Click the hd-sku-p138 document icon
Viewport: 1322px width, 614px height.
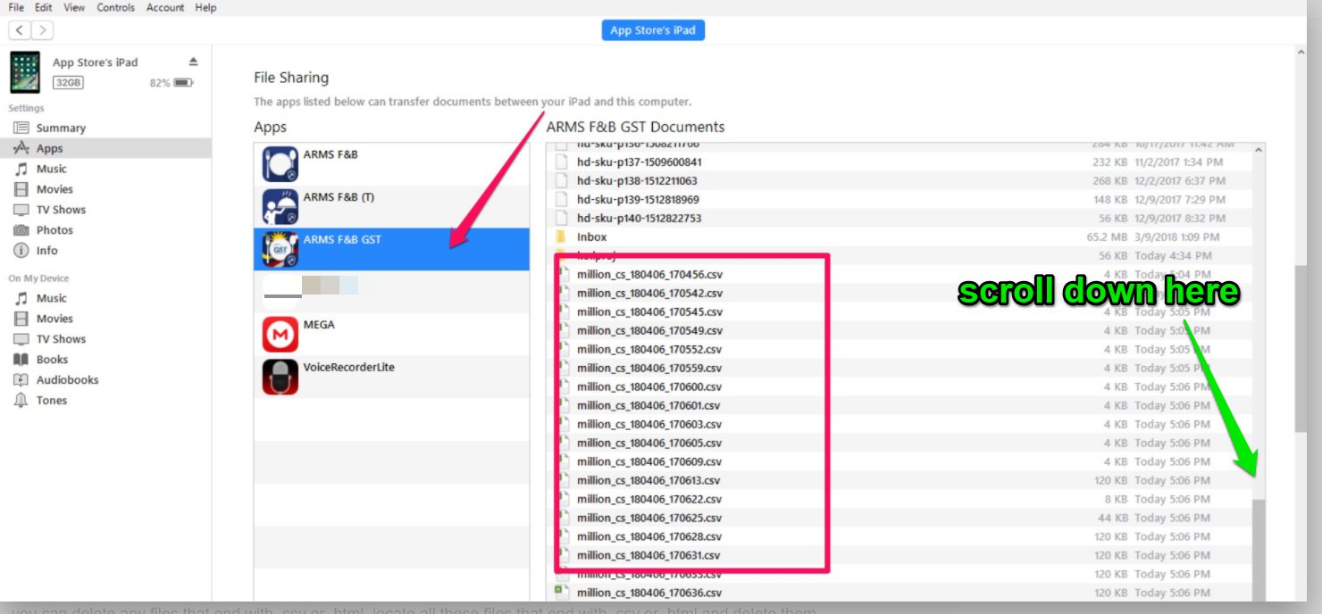pyautogui.click(x=561, y=181)
